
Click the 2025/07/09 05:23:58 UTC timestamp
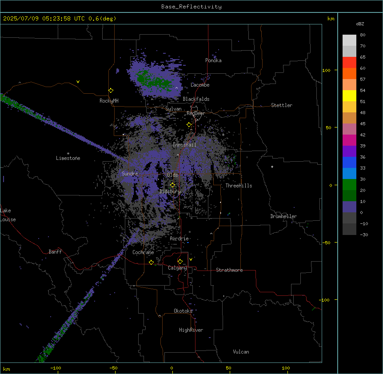coord(44,19)
